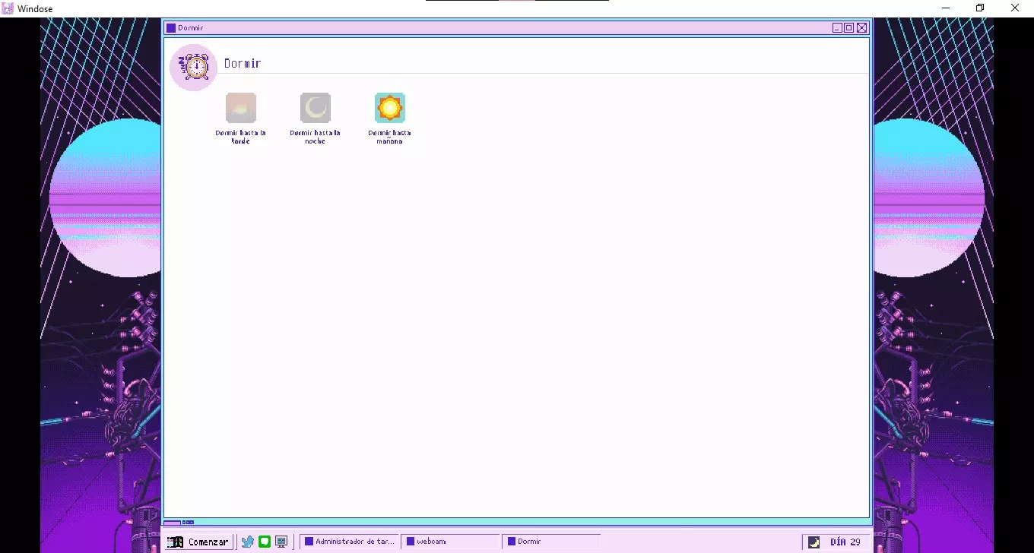Open the blue bird social app in taskbar
Screen dimensions: 1034x553
tap(248, 542)
